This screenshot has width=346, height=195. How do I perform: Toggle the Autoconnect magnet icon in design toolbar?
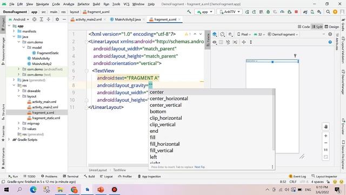[228, 42]
